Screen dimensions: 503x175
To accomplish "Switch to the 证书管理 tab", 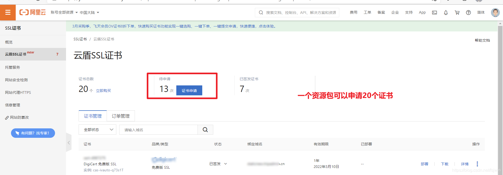I will pos(93,116).
